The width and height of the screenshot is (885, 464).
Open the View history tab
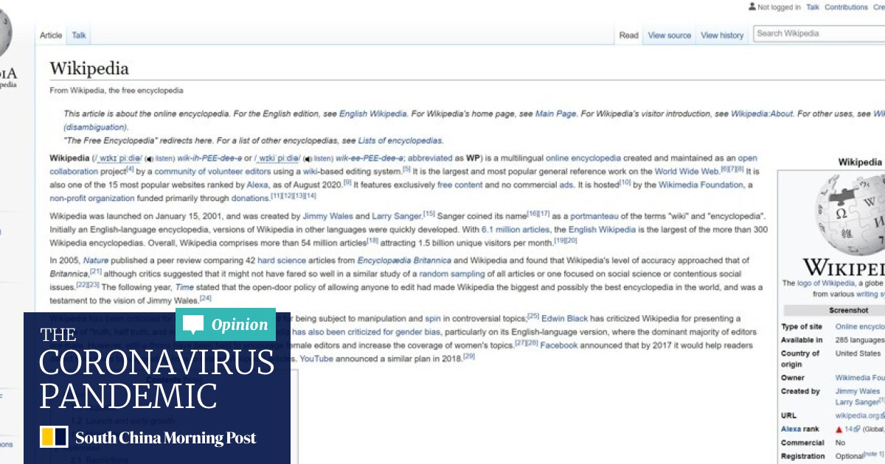pos(722,35)
